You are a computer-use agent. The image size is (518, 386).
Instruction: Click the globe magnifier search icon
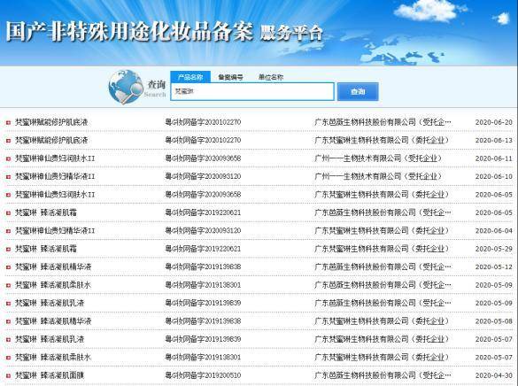[126, 87]
